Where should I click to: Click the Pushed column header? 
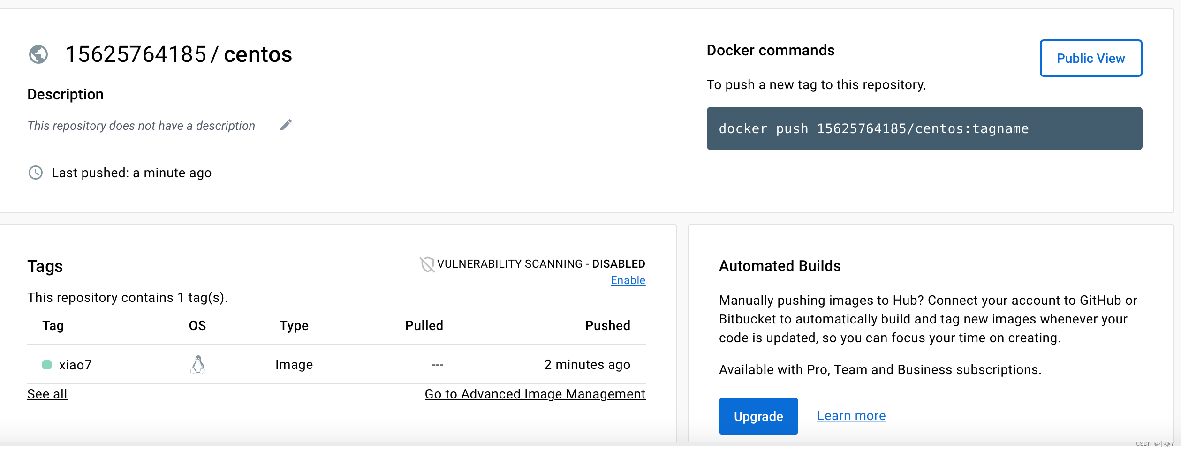point(607,326)
